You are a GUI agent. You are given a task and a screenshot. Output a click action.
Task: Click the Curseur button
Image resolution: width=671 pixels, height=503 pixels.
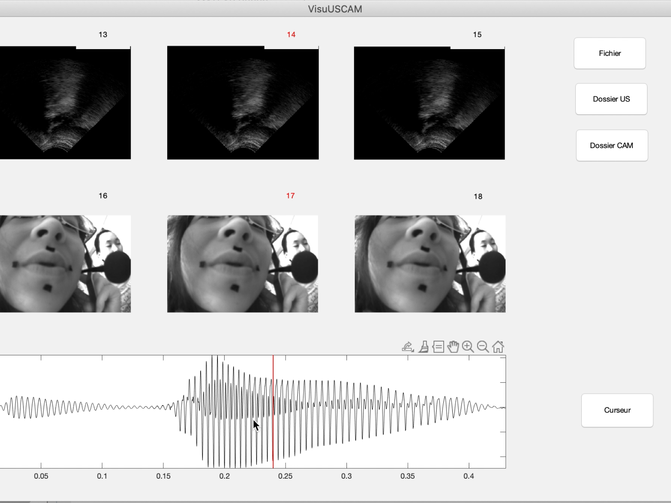(x=617, y=410)
